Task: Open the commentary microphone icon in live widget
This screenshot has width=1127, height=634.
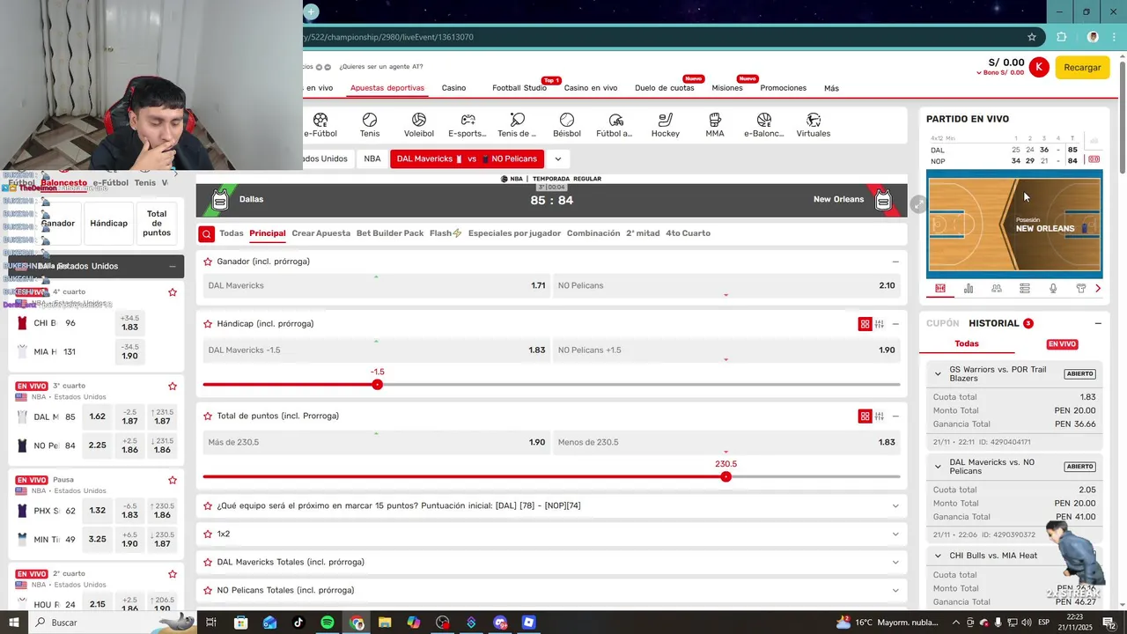Action: [1053, 288]
